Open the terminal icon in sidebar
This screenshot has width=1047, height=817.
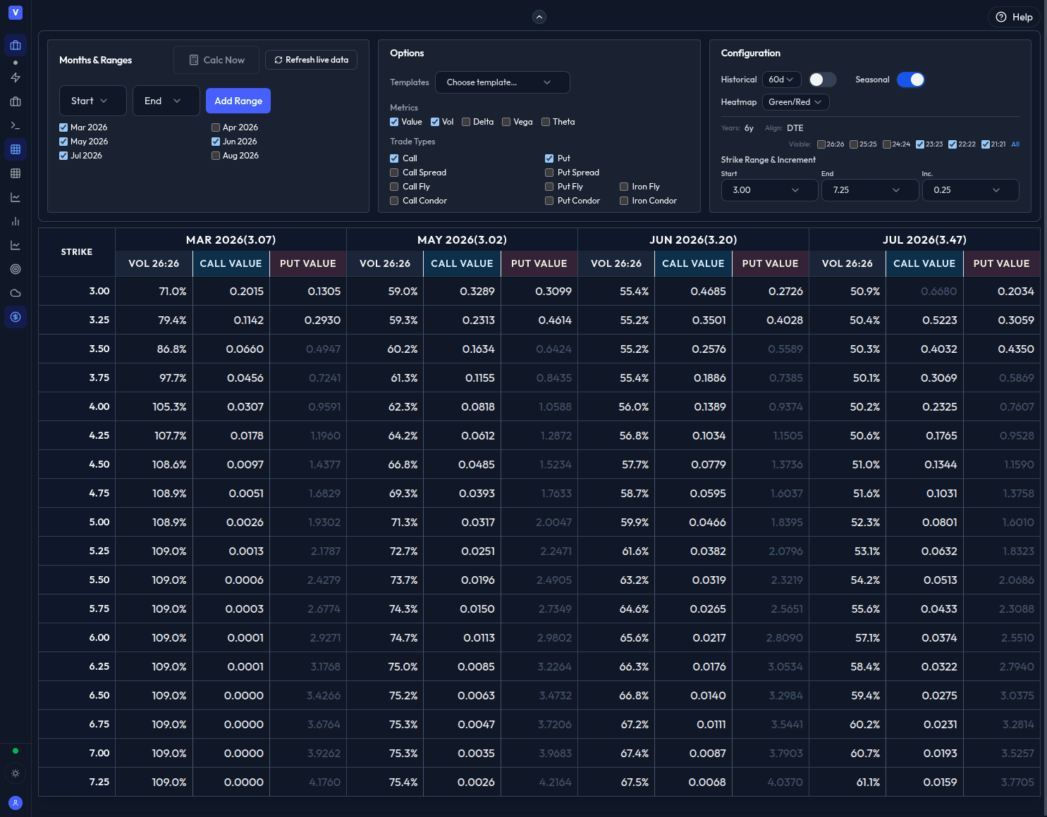point(16,125)
